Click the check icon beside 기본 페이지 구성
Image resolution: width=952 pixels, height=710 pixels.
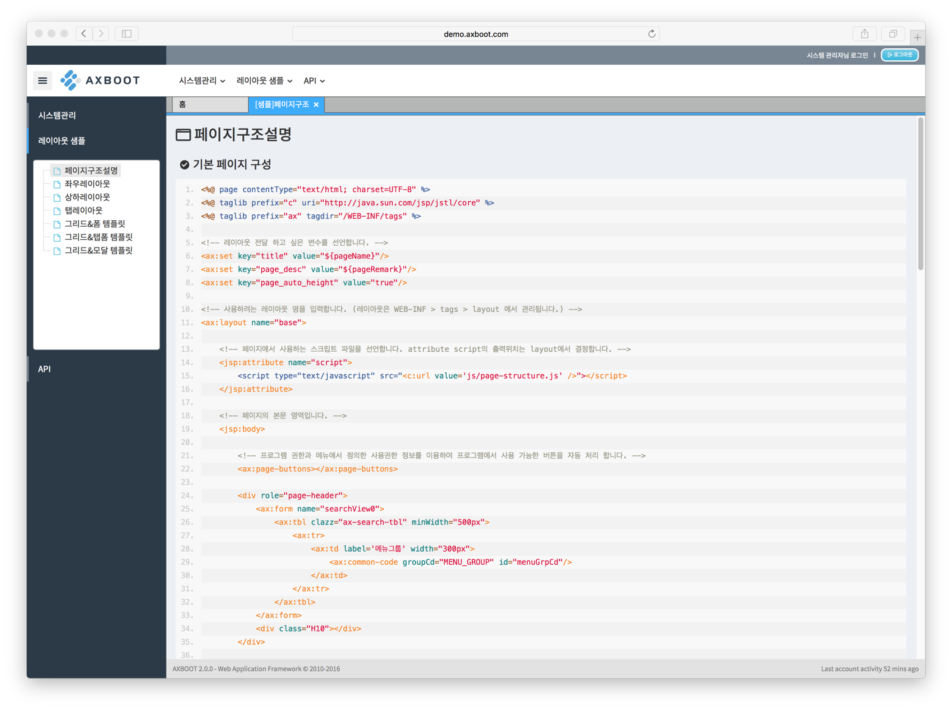click(x=184, y=165)
